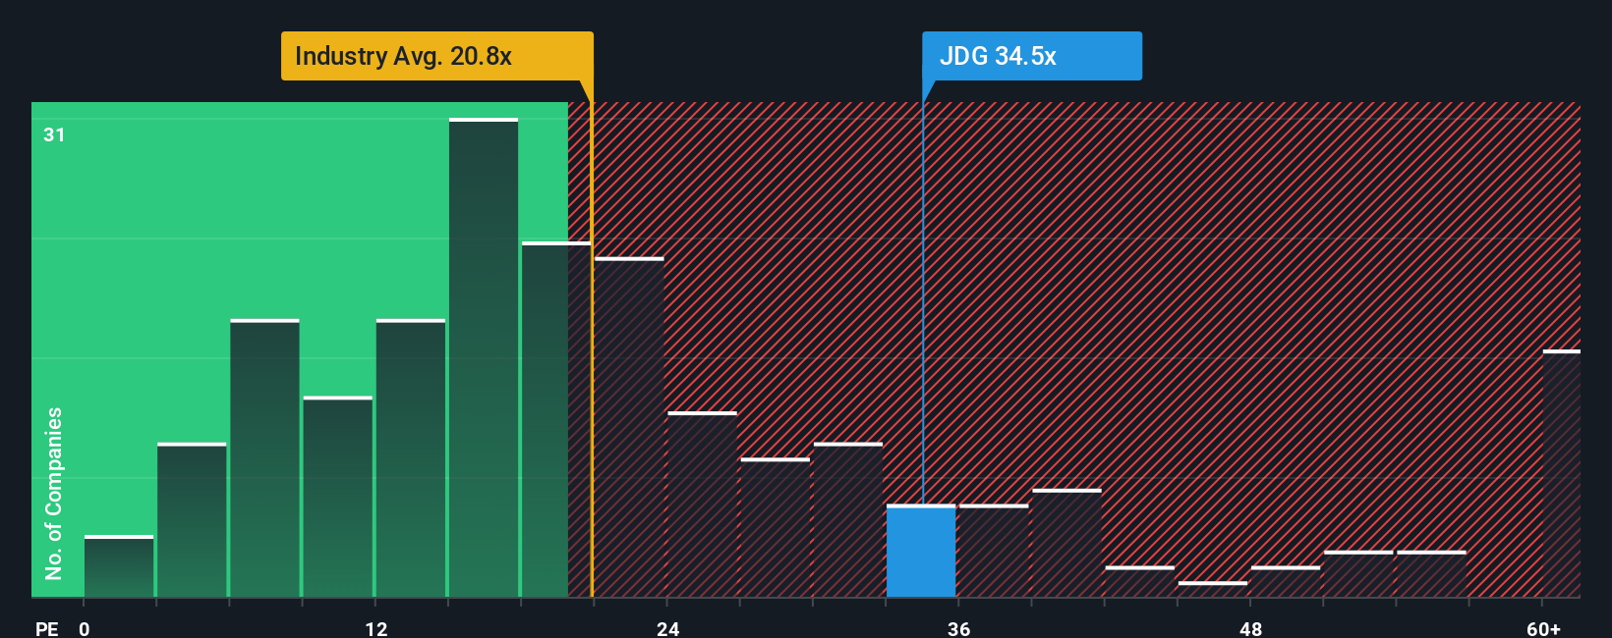The height and width of the screenshot is (638, 1612).
Task: Click the No. of Companies axis title
Action: (x=53, y=493)
